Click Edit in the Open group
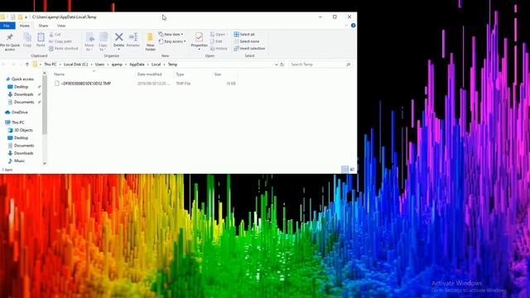Screen dimensions: 530x298 point(216,41)
